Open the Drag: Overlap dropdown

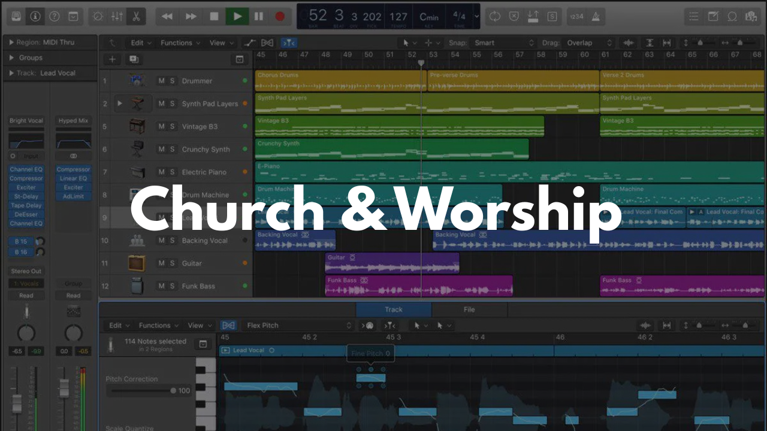pyautogui.click(x=590, y=43)
